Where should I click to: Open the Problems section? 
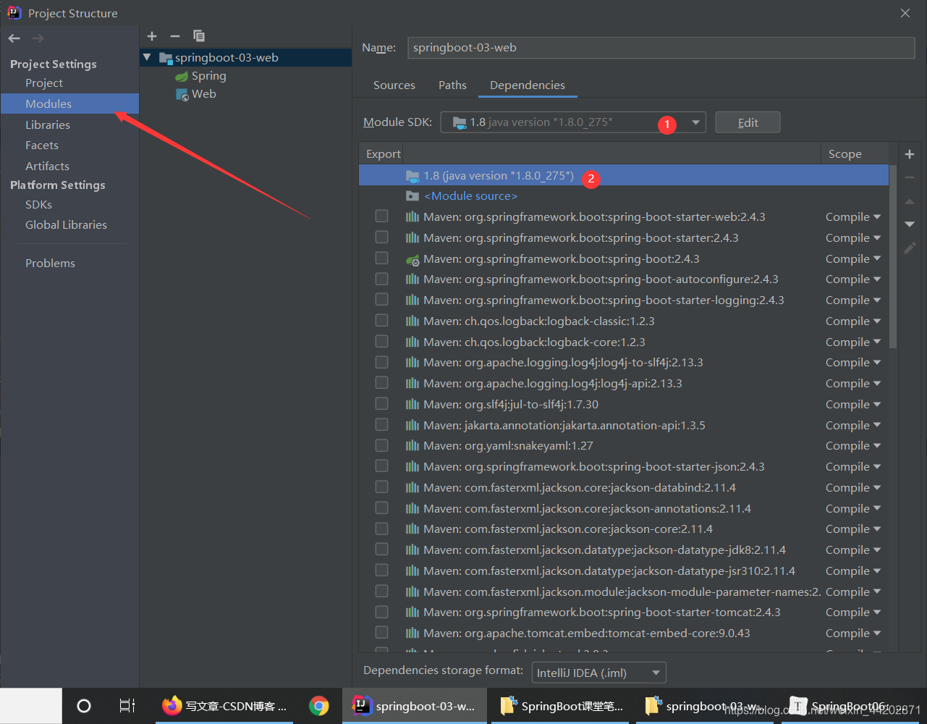tap(50, 264)
